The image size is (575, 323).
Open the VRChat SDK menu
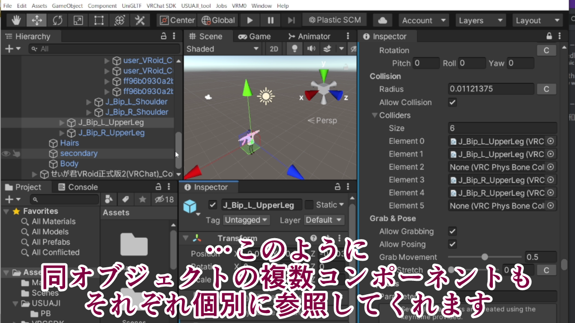(x=161, y=6)
